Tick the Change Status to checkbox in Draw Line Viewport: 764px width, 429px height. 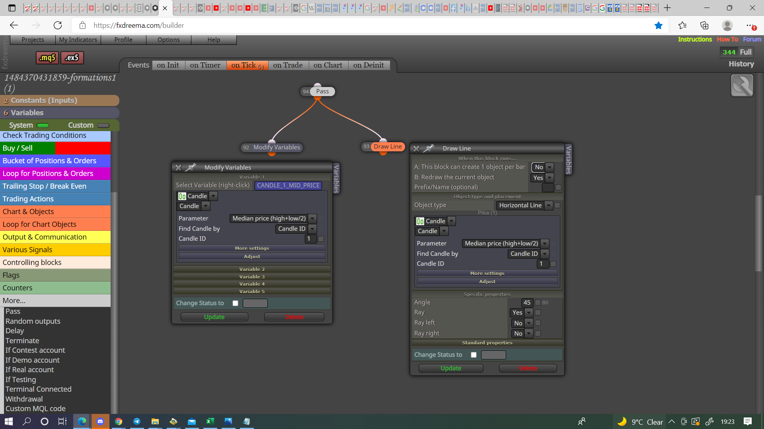point(474,355)
